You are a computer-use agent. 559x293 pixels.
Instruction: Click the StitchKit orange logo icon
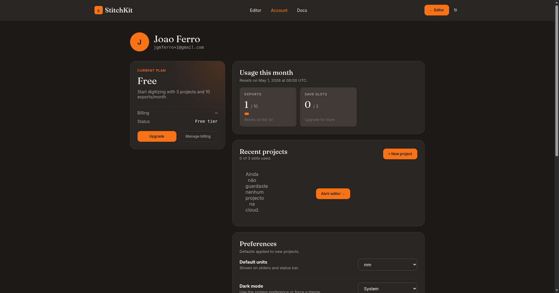pyautogui.click(x=99, y=10)
